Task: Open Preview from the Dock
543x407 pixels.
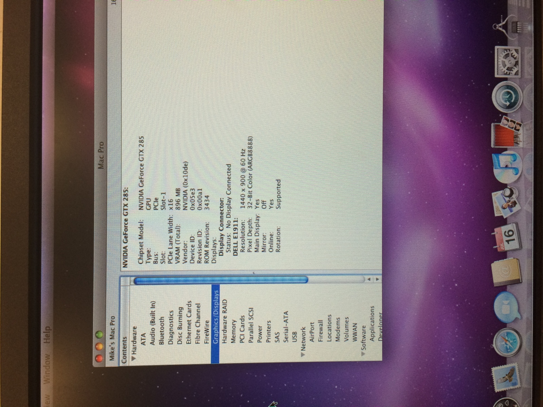Action: [506, 203]
